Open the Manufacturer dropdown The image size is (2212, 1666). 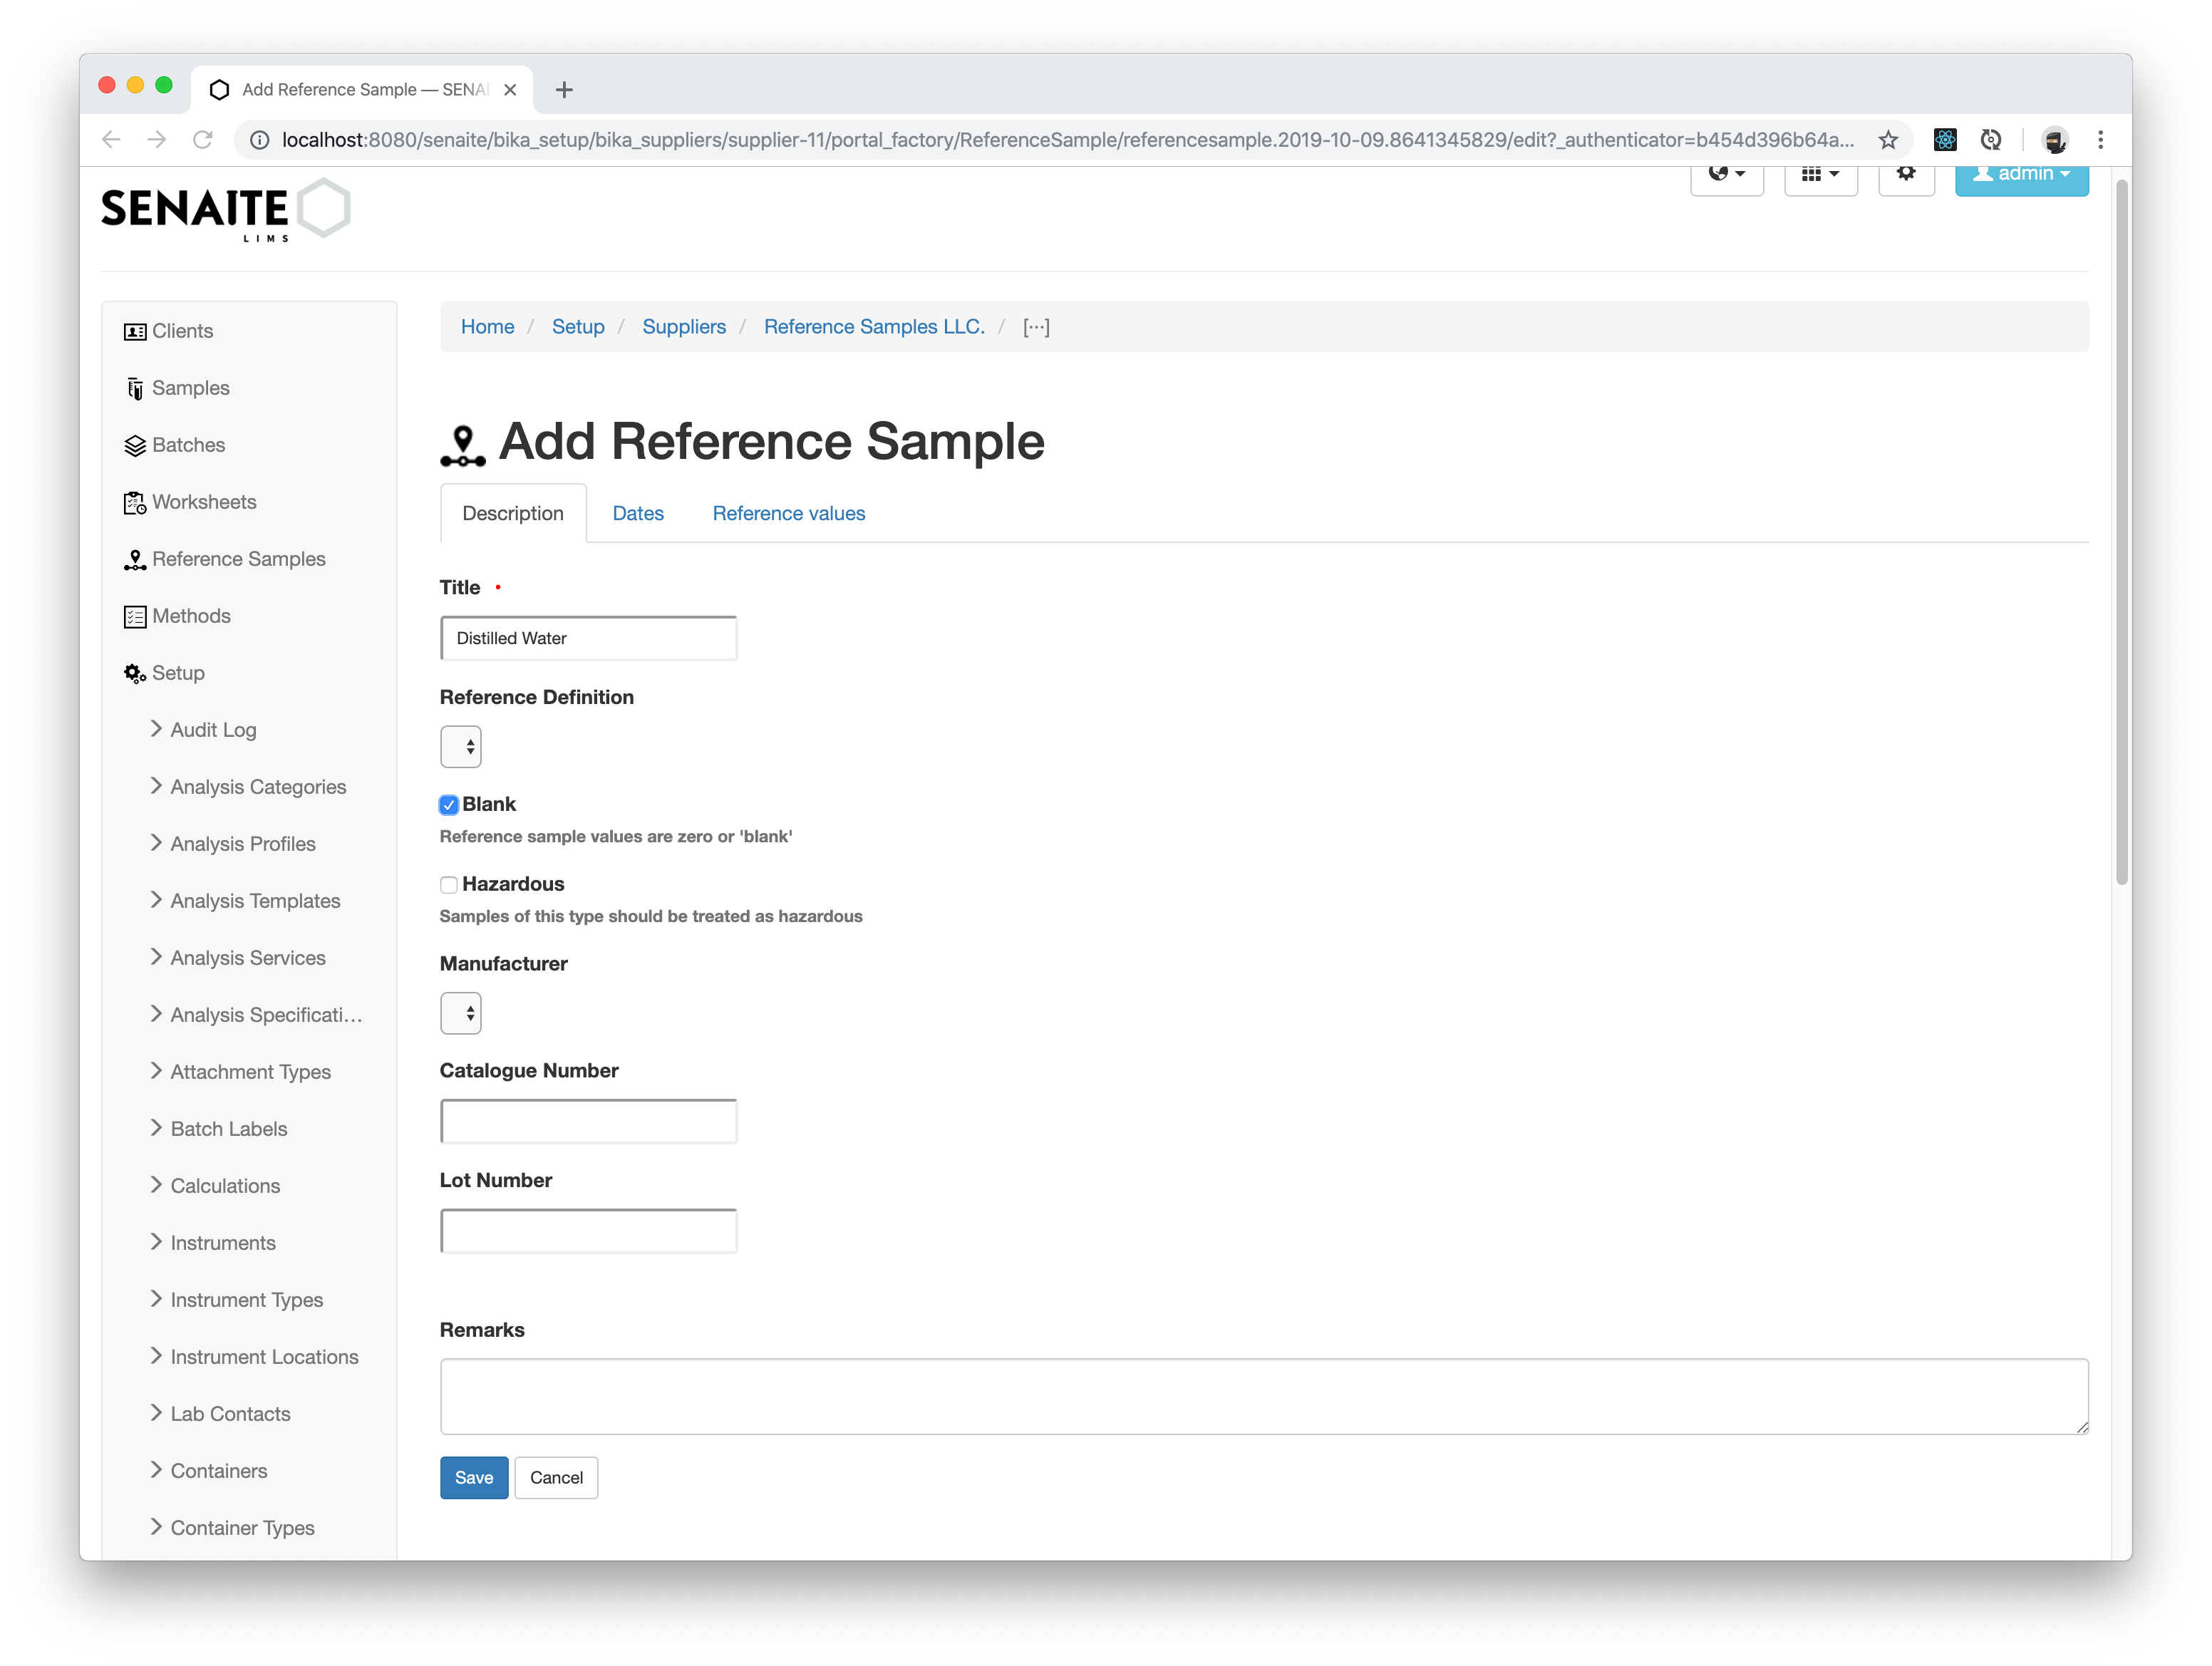[x=461, y=1014]
